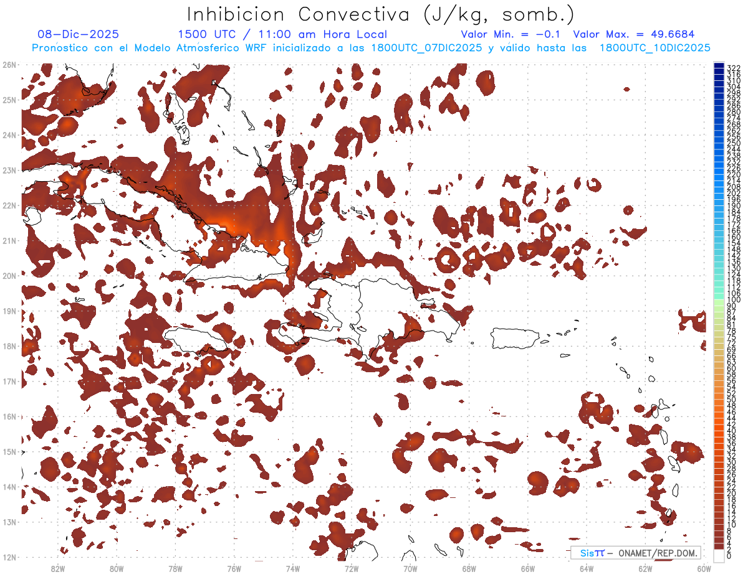Click the '16N' latitude label
748x577 pixels.
click(9, 416)
